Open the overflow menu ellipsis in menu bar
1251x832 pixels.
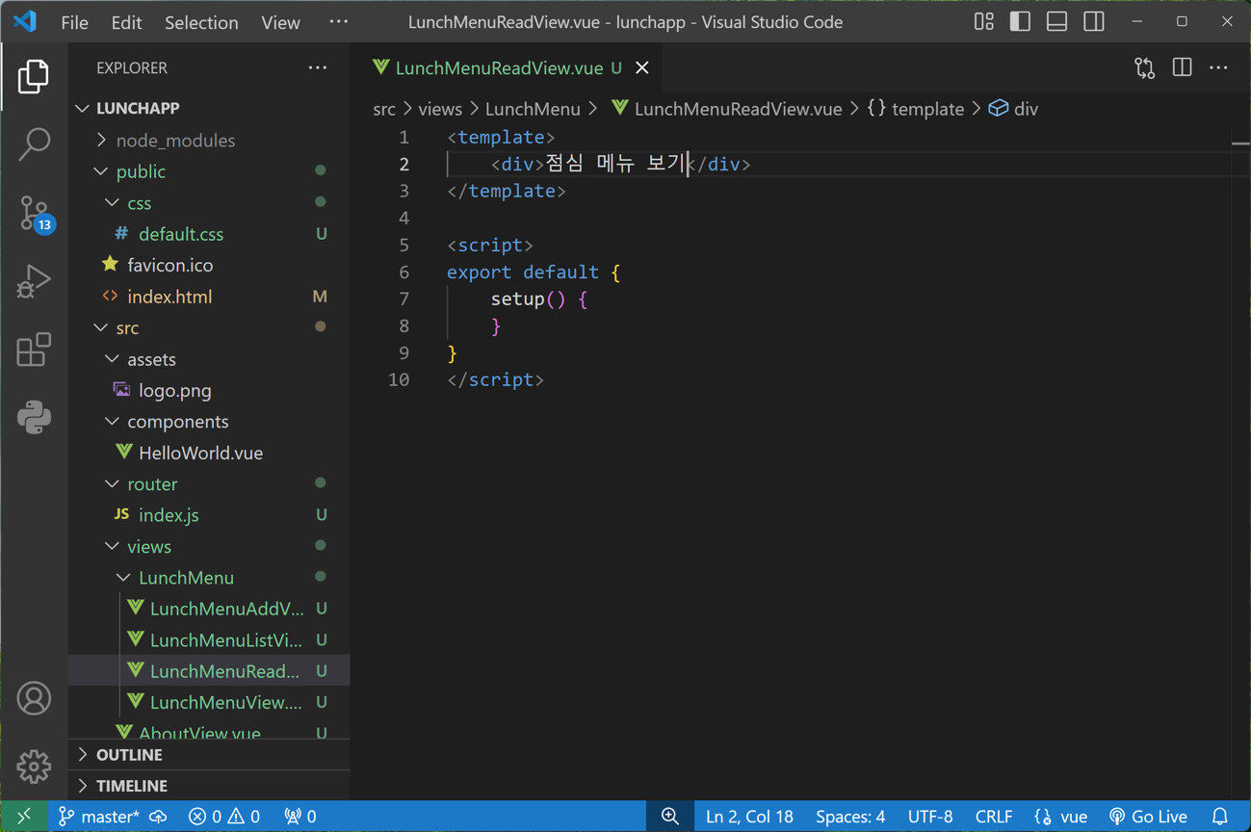(x=338, y=21)
